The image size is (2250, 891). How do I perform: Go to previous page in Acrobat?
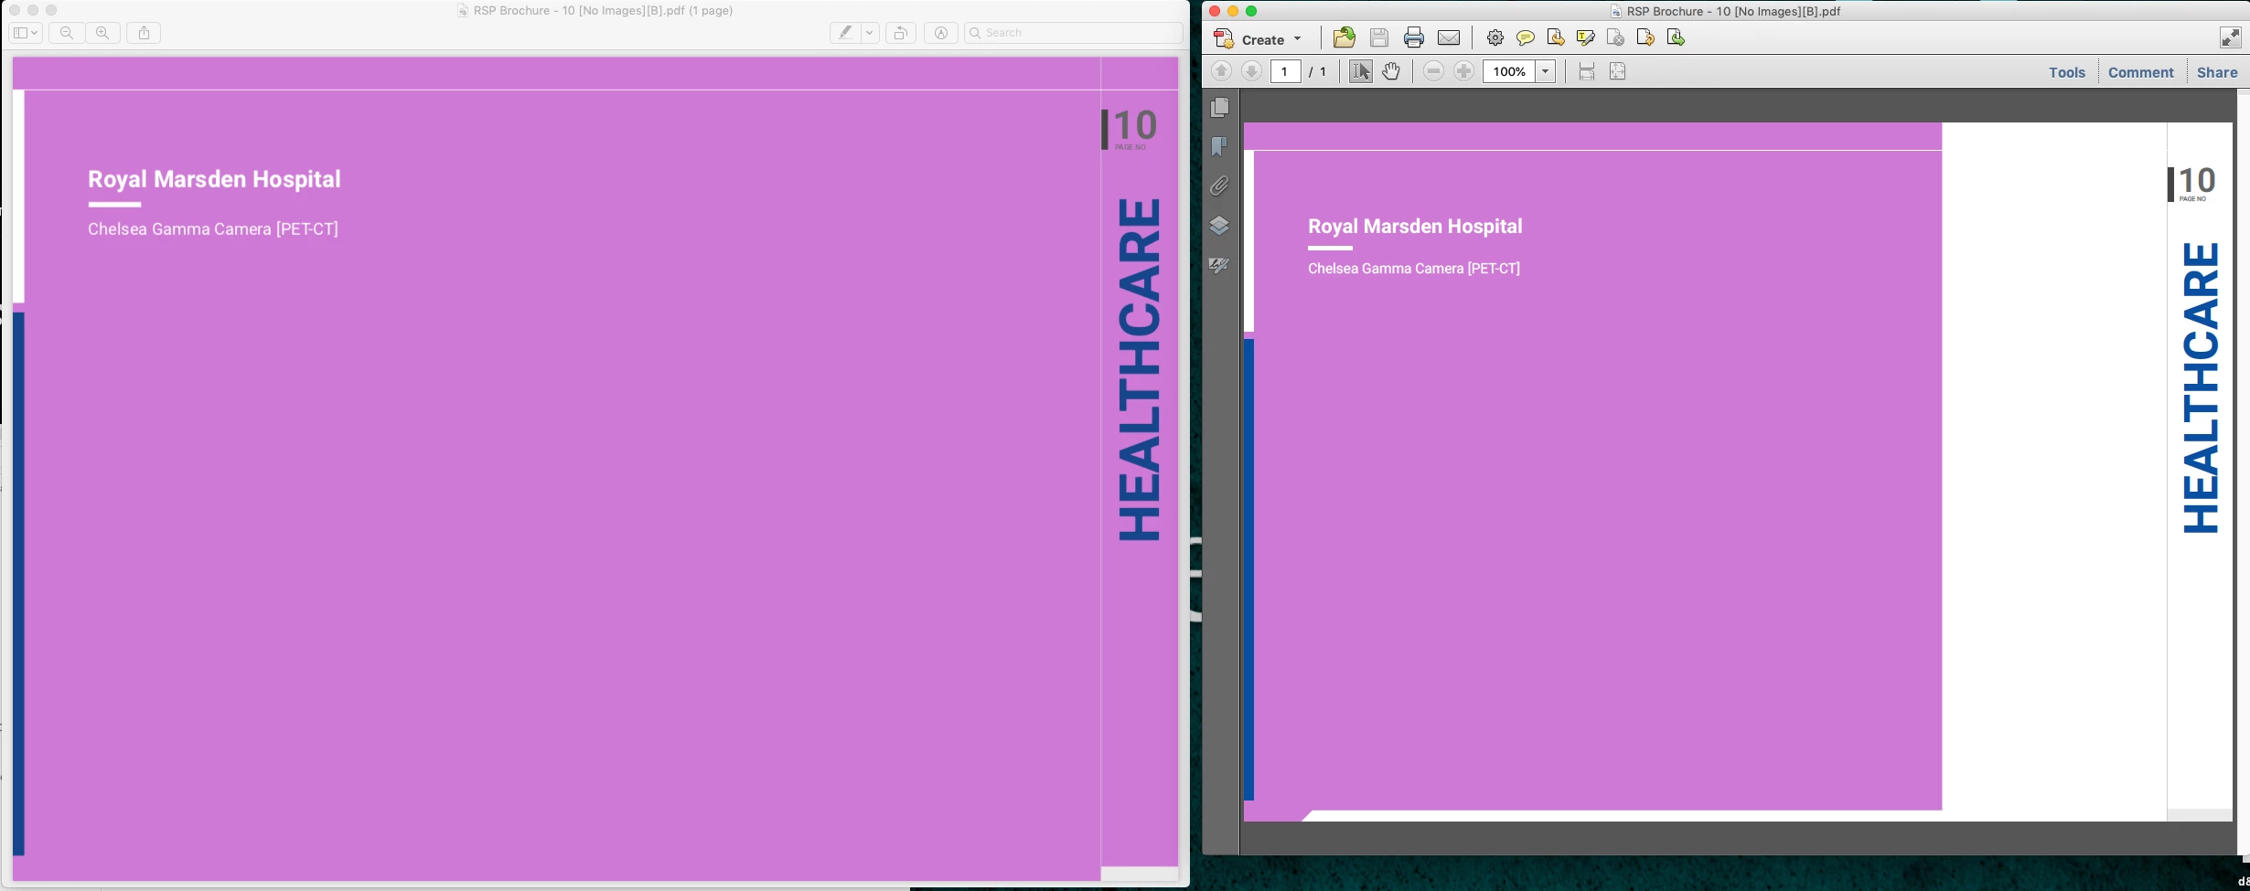point(1221,71)
